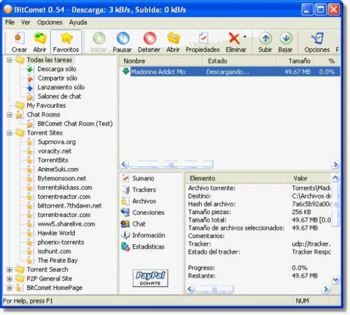The width and height of the screenshot is (350, 315).
Task: Switch to the Archivos view
Action: [x=139, y=201]
